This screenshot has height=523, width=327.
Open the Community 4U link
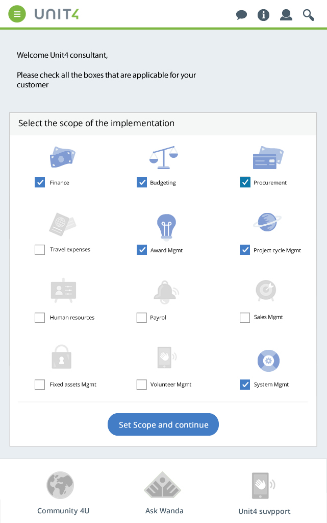63,493
